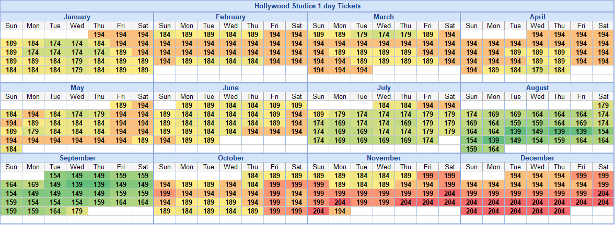Select the 159 Sunday cell in August's final row
Image resolution: width=615 pixels, height=225 pixels.
[x=471, y=149]
